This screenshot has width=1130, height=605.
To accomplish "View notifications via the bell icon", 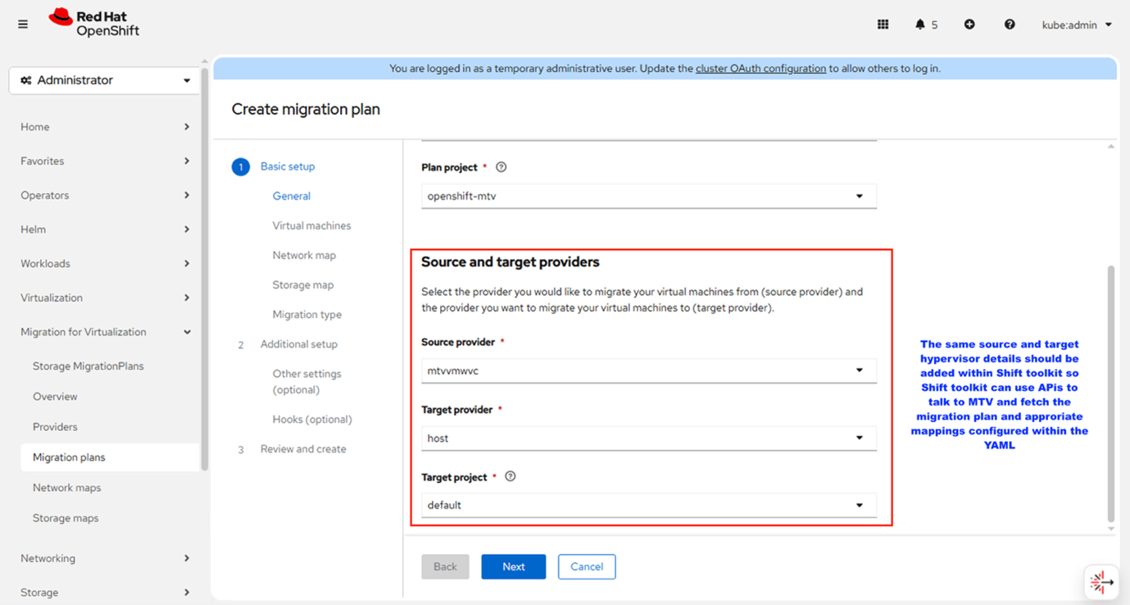I will point(920,25).
